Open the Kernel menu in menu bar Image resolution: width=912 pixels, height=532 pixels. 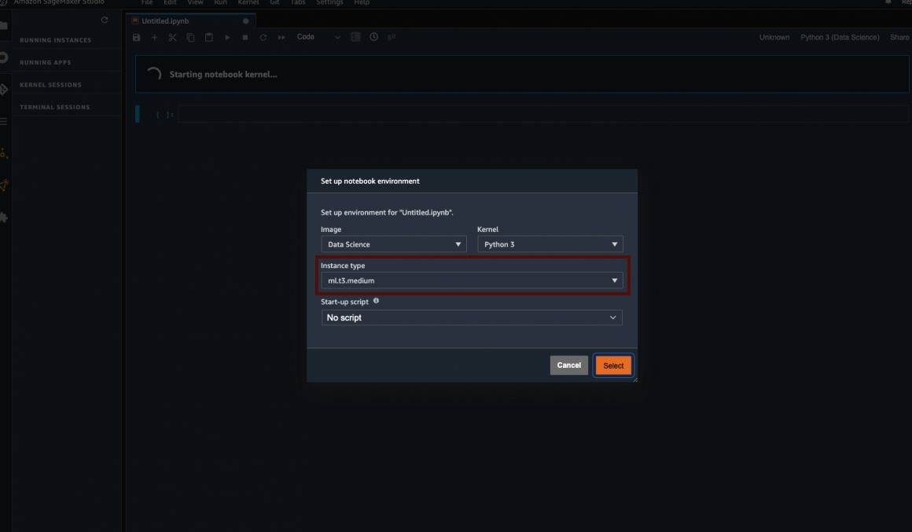click(x=248, y=3)
